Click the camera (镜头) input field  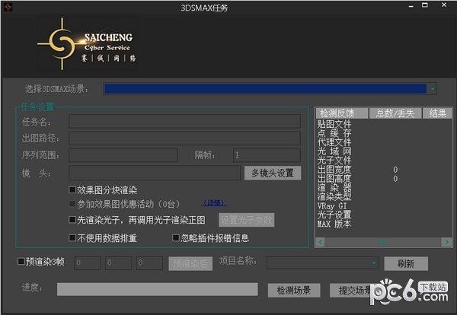155,173
